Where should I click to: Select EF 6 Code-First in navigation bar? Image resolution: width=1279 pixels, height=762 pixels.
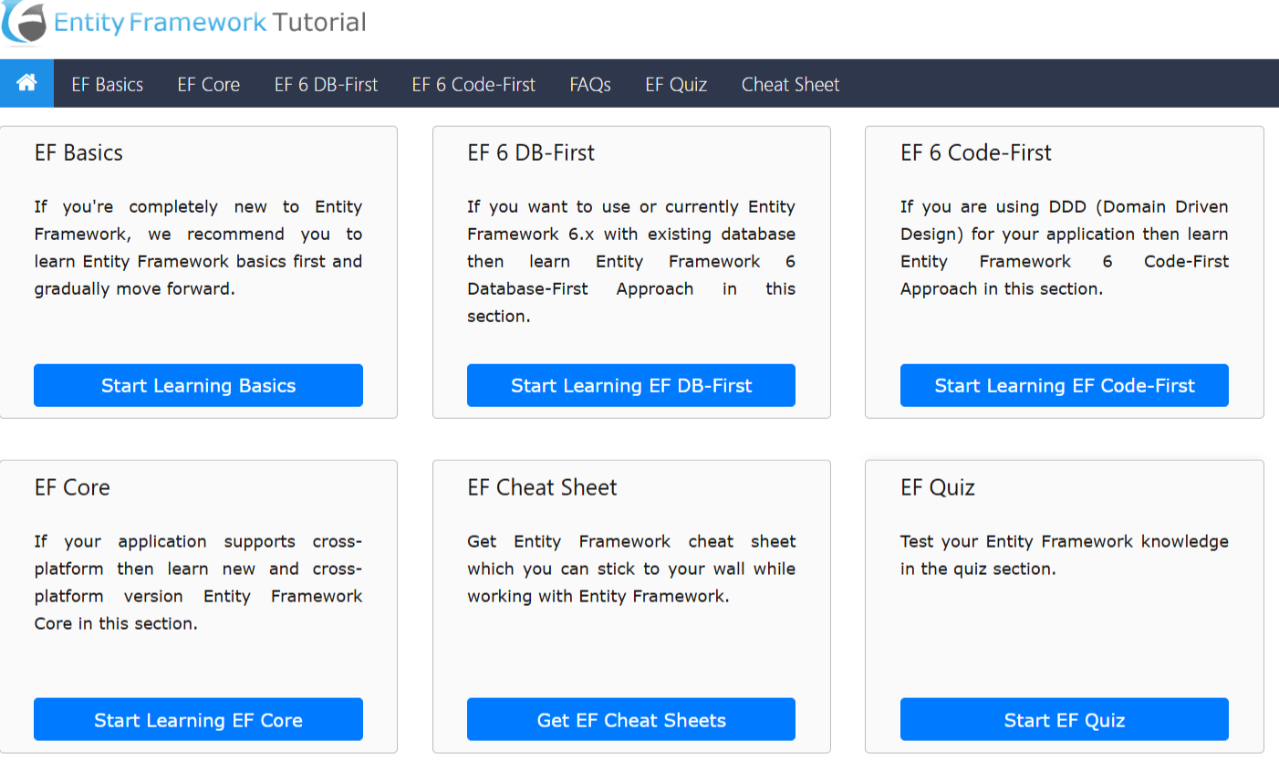(473, 84)
